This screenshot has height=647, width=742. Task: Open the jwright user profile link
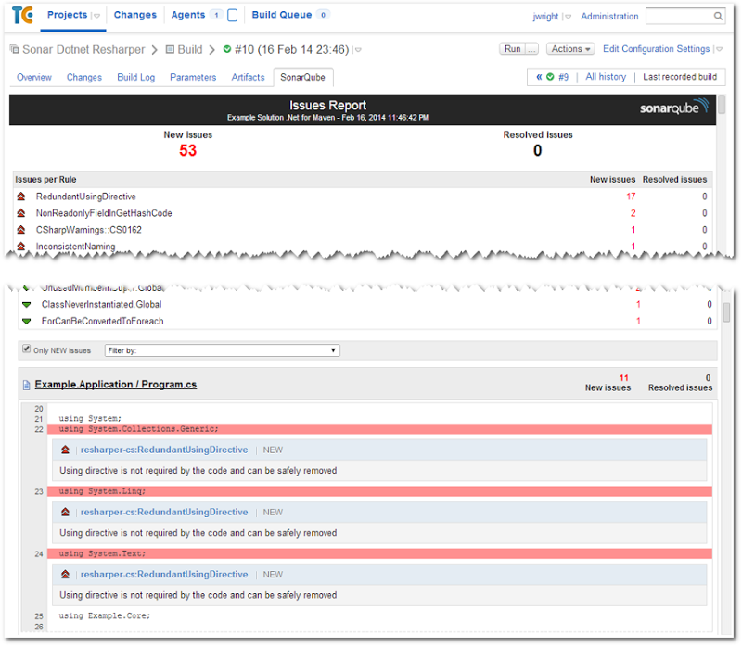pos(545,17)
